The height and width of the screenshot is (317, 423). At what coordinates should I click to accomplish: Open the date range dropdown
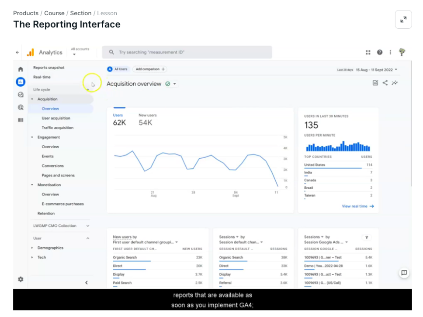(x=376, y=70)
